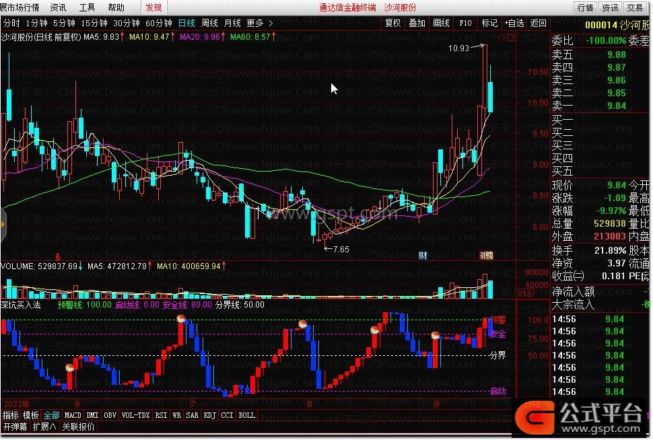Select the 1分钟 chart period
Image resolution: width=653 pixels, height=440 pixels.
(x=36, y=24)
